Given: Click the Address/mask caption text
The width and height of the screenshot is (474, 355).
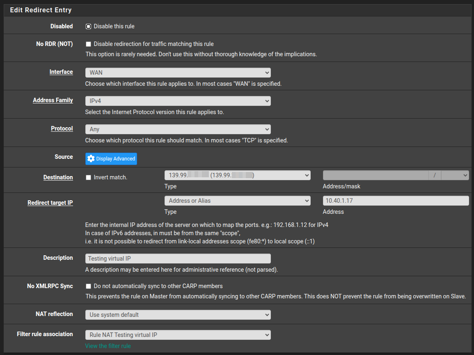Looking at the screenshot, I should point(341,186).
